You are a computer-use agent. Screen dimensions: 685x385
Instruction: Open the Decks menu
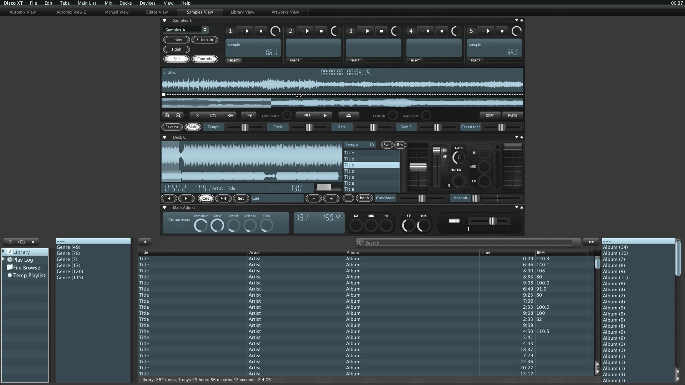pyautogui.click(x=125, y=3)
